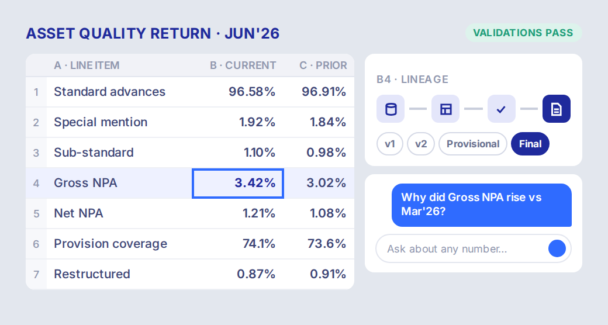Open the database source lineage icon
608x325 pixels.
(391, 109)
